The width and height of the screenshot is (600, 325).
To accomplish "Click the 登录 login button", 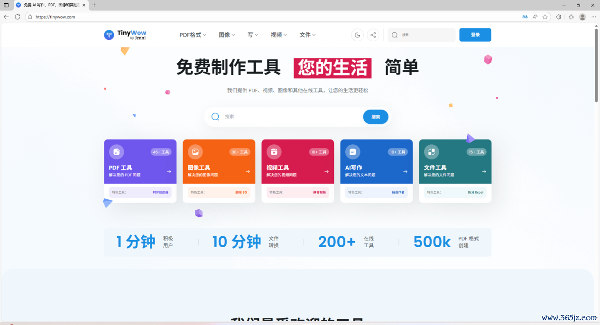I will 475,35.
